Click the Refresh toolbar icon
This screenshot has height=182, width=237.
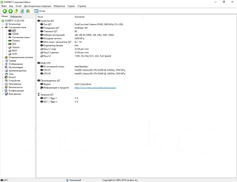(22, 11)
